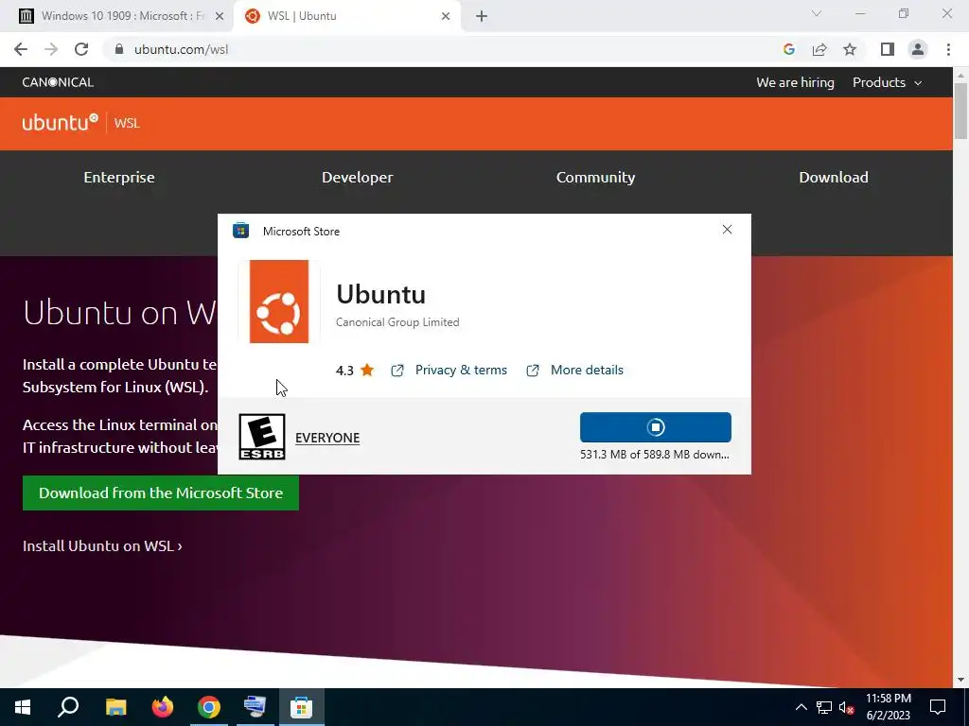The width and height of the screenshot is (969, 726).
Task: Click the 4.3 star rating
Action: (x=355, y=370)
